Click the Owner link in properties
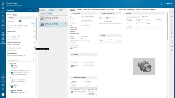Viewport: 175px width, 98px height. 84,36
